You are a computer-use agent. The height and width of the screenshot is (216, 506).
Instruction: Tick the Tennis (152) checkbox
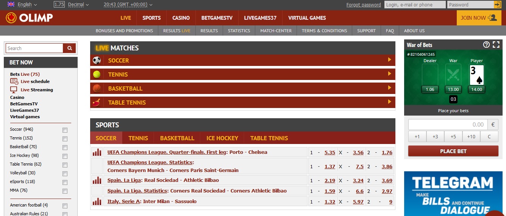coord(65,139)
